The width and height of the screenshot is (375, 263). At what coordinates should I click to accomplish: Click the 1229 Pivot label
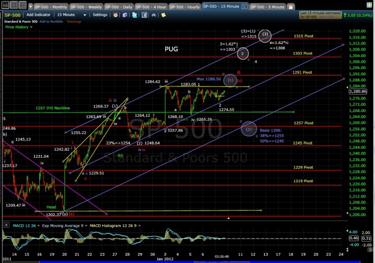click(x=303, y=168)
